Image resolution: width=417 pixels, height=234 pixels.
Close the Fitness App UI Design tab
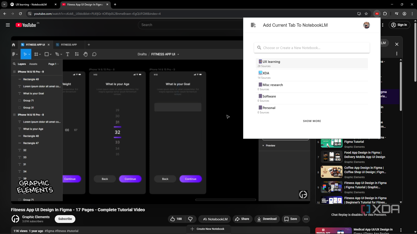point(107,4)
